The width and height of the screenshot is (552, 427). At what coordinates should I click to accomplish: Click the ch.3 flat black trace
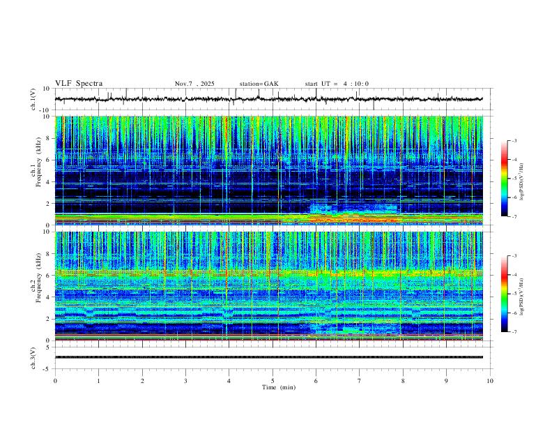tap(269, 357)
